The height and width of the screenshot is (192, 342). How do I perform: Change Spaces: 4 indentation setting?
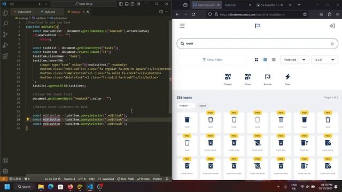pos(69,179)
